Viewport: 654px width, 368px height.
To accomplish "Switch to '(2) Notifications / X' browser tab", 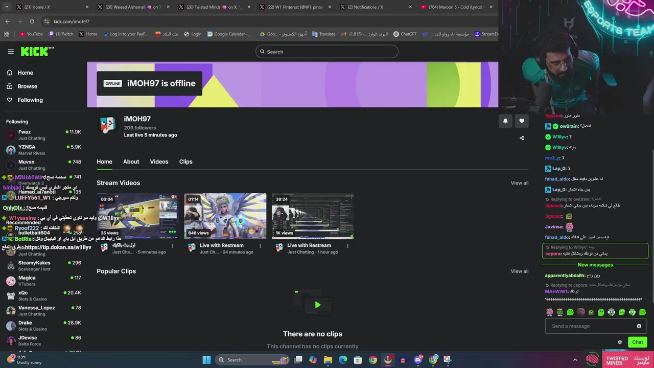I will coord(375,7).
